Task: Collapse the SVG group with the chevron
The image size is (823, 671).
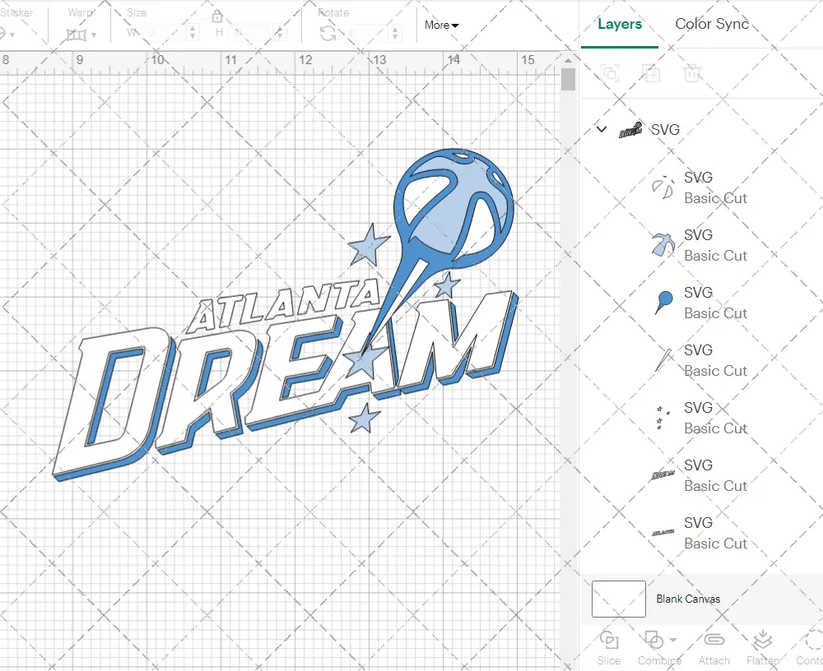Action: [x=602, y=128]
